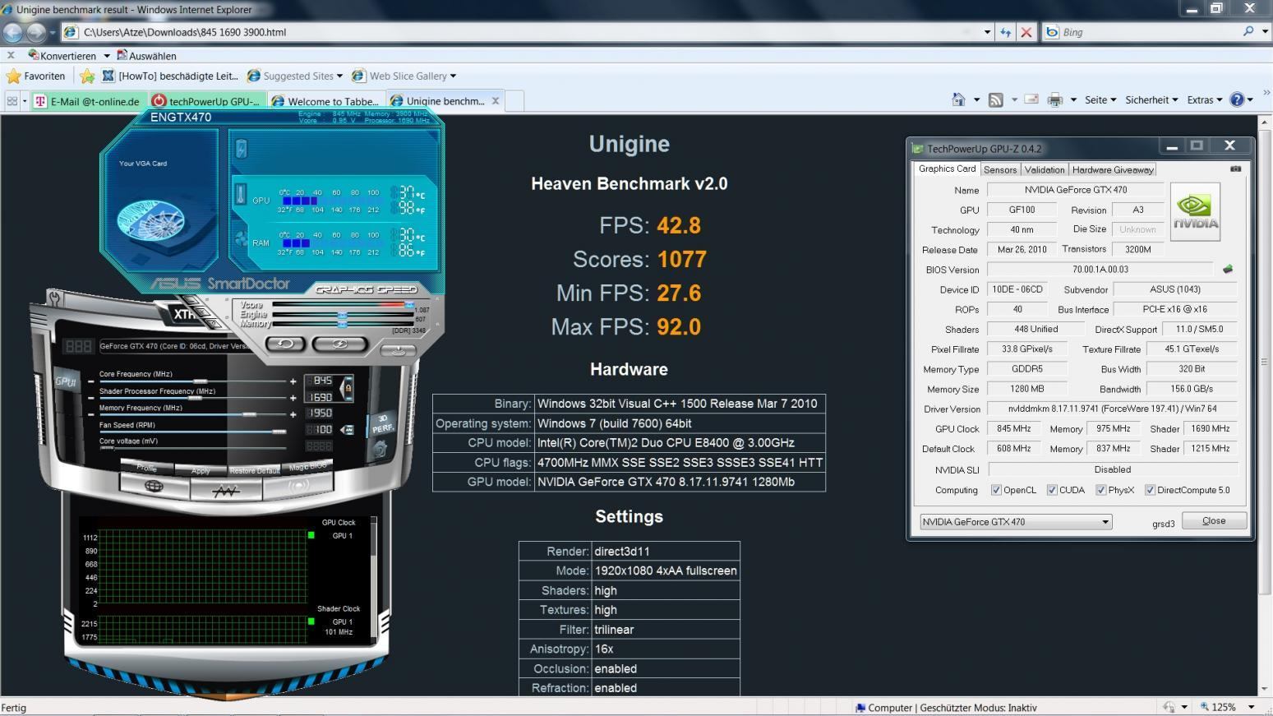Expand Suggested Sites dropdown
1273x716 pixels.
tap(339, 76)
